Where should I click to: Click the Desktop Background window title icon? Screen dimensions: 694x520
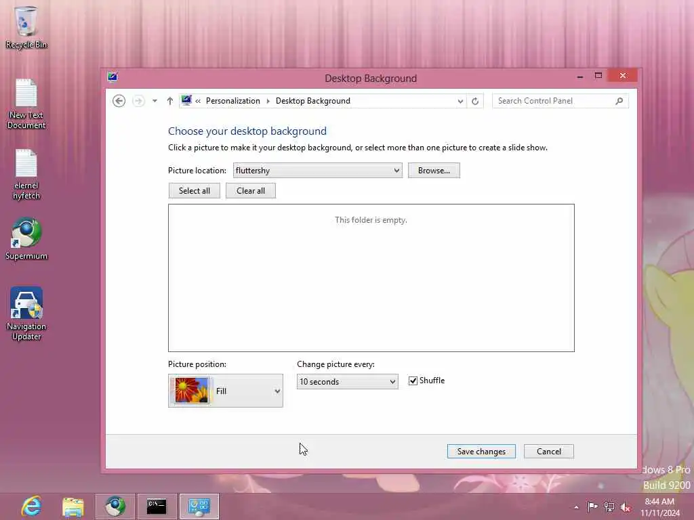pos(113,77)
